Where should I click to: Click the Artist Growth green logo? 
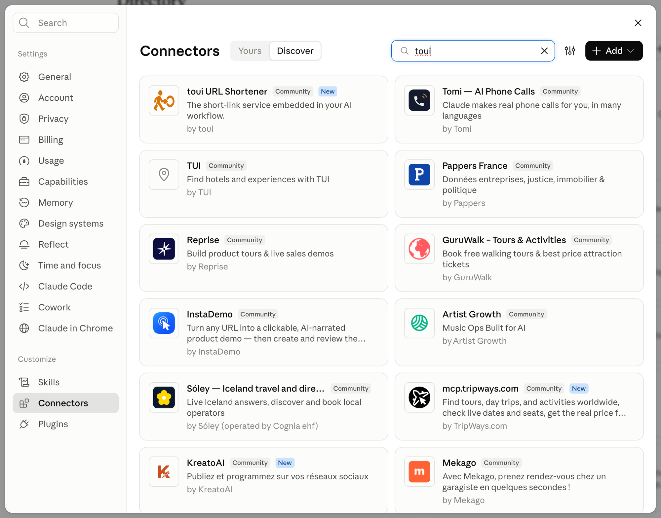pyautogui.click(x=419, y=323)
